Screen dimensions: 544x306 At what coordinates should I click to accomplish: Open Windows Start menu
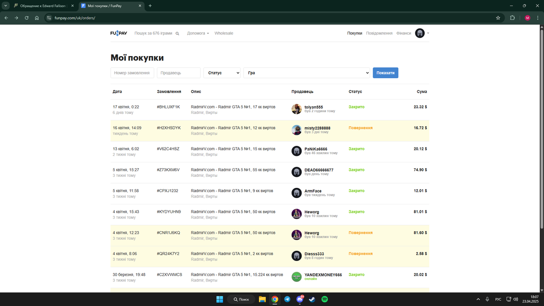220,299
